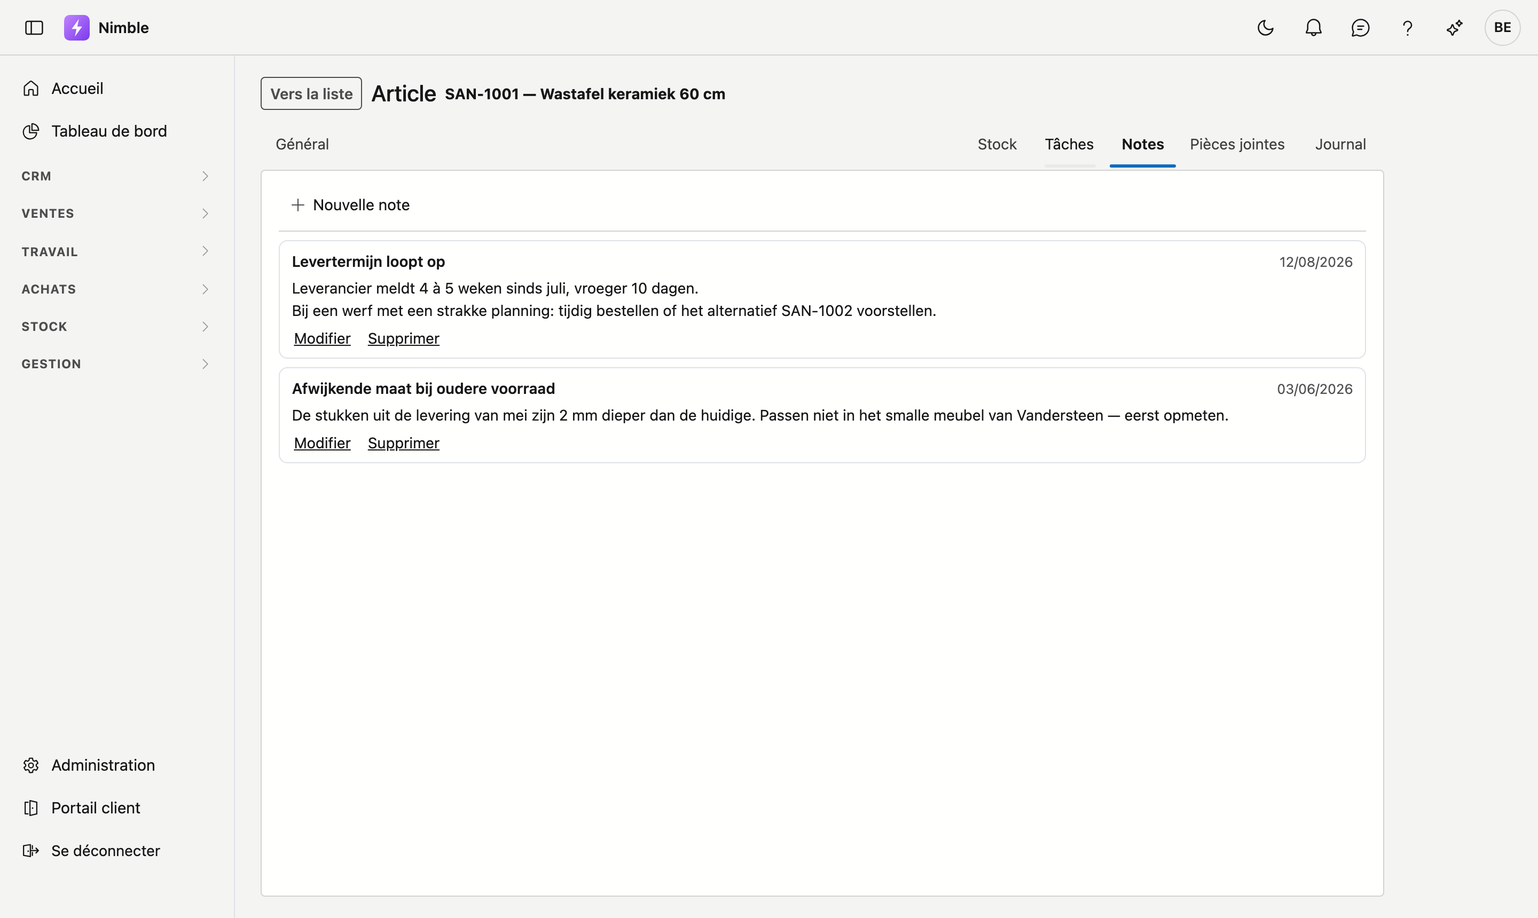
Task: Open Administration in the sidebar
Action: pos(103,765)
